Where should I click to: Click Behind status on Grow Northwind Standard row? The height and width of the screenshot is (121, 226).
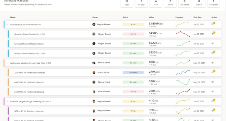click(133, 34)
